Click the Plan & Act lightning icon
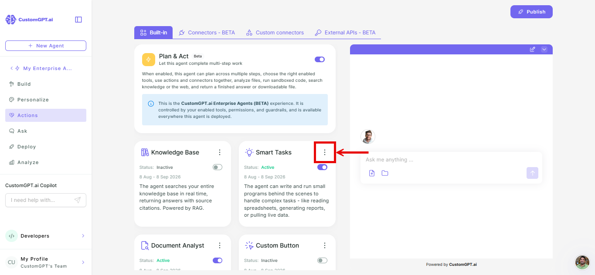Image resolution: width=595 pixels, height=275 pixels. click(149, 60)
